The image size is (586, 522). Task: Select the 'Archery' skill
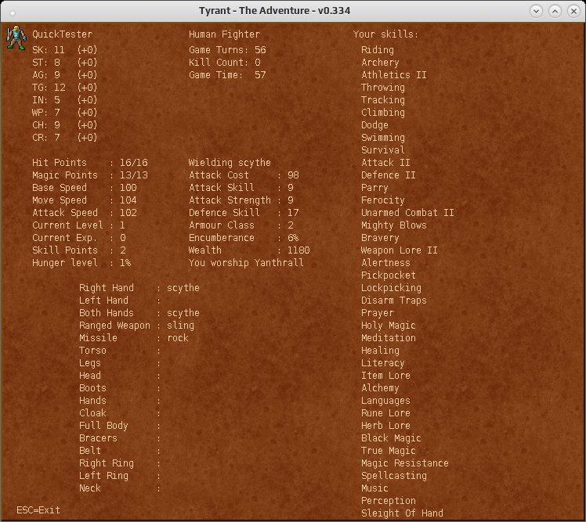point(380,63)
